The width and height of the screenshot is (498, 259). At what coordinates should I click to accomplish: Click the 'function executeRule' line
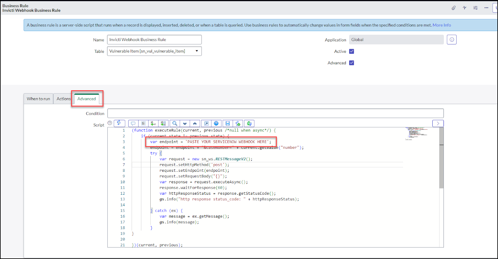click(204, 130)
